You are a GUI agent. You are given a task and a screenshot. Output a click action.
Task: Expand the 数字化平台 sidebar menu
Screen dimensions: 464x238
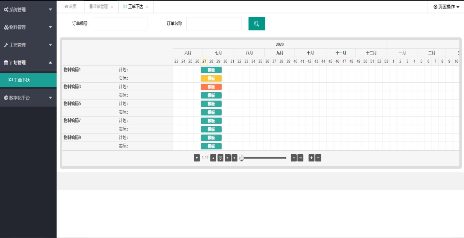point(28,98)
